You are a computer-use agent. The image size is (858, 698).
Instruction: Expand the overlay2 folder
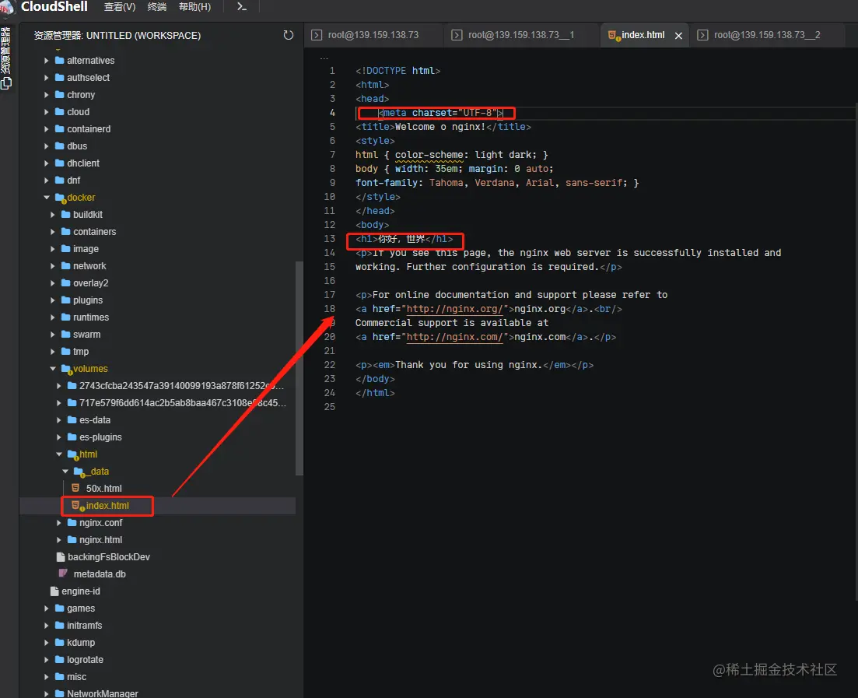pyautogui.click(x=53, y=283)
